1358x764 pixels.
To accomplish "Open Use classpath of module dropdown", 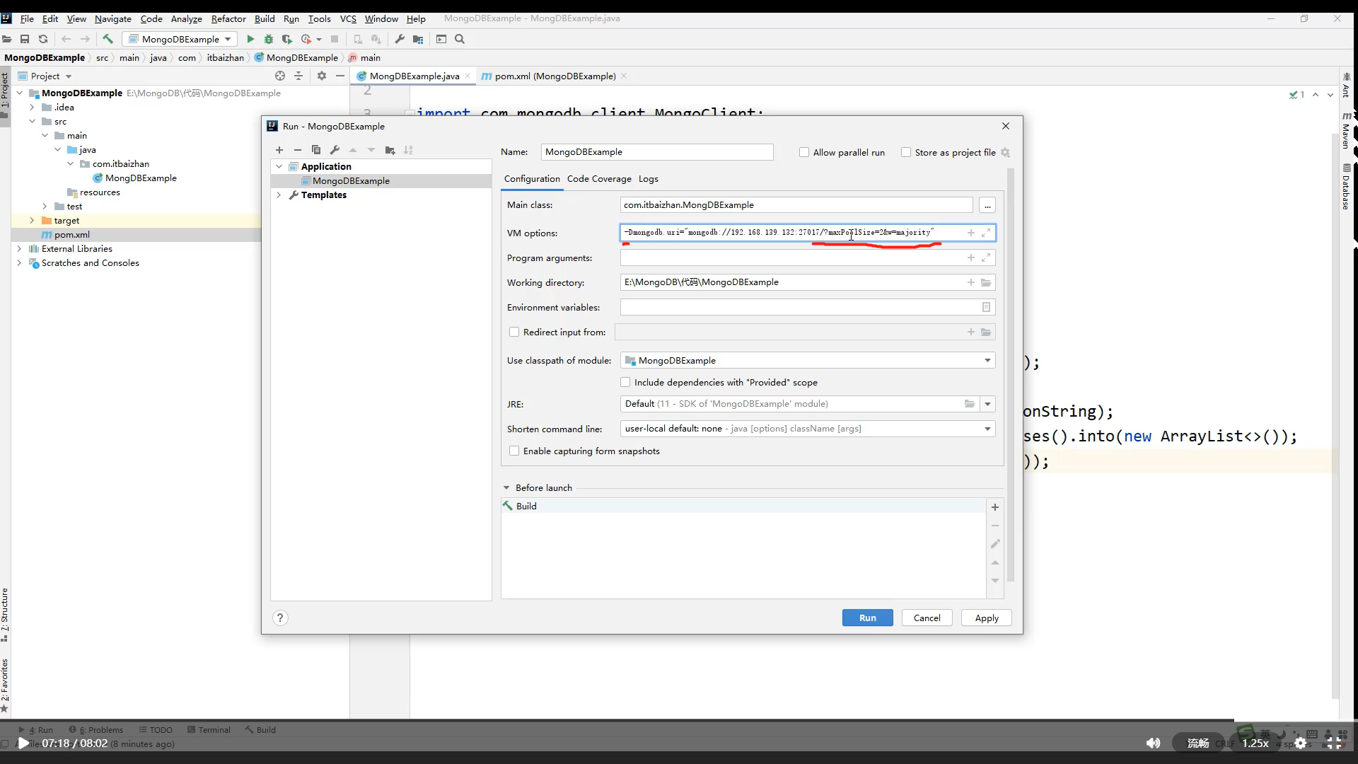I will 808,360.
